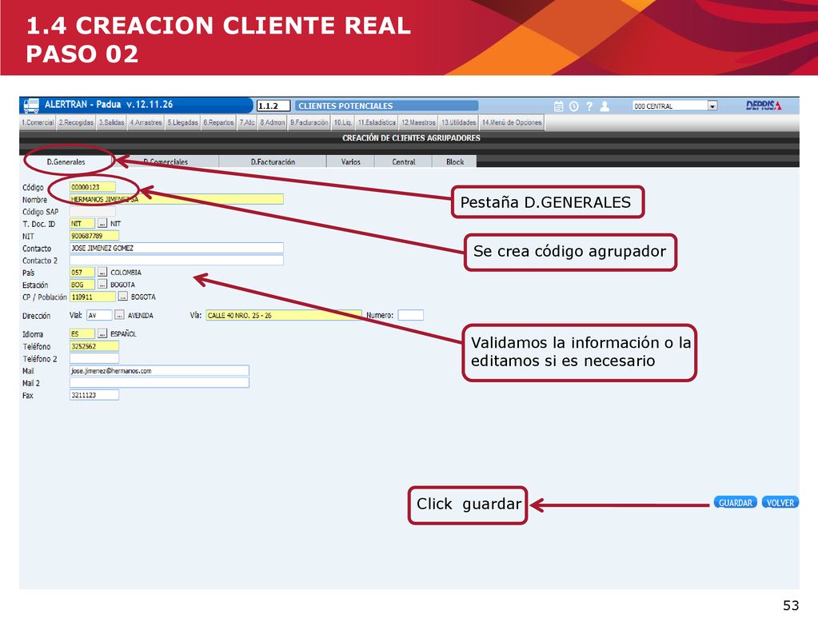Image resolution: width=818 pixels, height=626 pixels.
Task: Click the ESPAÑOL language label
Action: pyautogui.click(x=123, y=333)
